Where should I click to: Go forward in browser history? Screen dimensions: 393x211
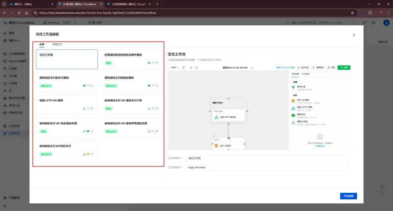12,13
